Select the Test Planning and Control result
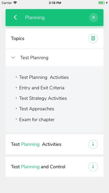 54,167
